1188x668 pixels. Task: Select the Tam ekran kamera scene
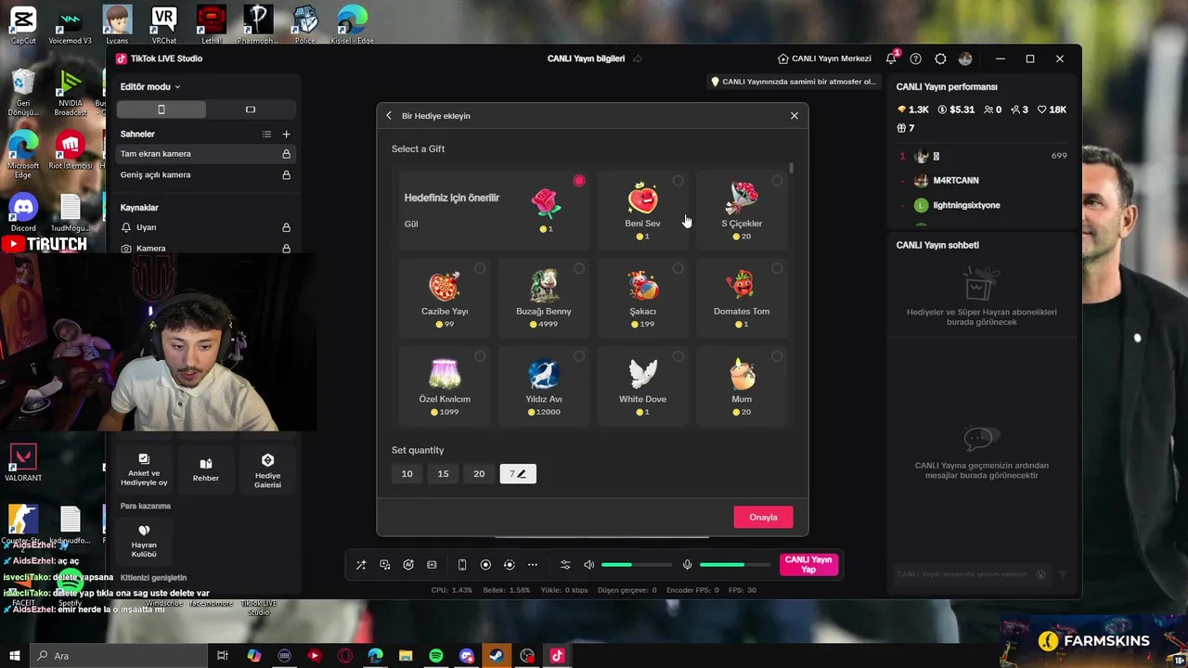pyautogui.click(x=204, y=154)
